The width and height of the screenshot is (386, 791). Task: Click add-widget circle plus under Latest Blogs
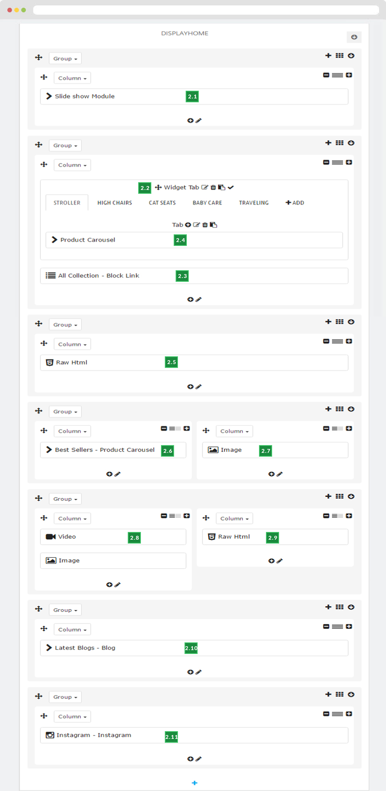point(190,672)
